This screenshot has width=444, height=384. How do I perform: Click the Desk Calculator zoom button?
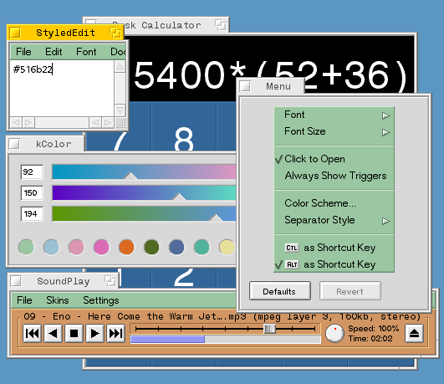(x=220, y=25)
